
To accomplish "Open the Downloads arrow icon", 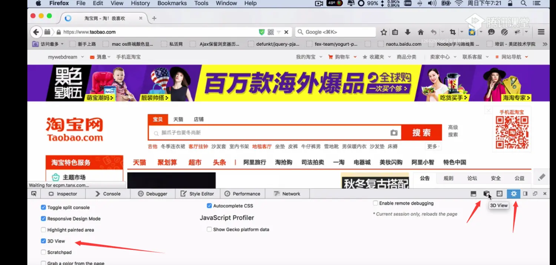I will click(408, 32).
